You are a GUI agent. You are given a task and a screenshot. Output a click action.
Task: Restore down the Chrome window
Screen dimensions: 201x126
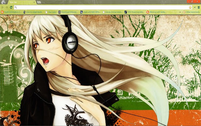(x=192, y=2)
